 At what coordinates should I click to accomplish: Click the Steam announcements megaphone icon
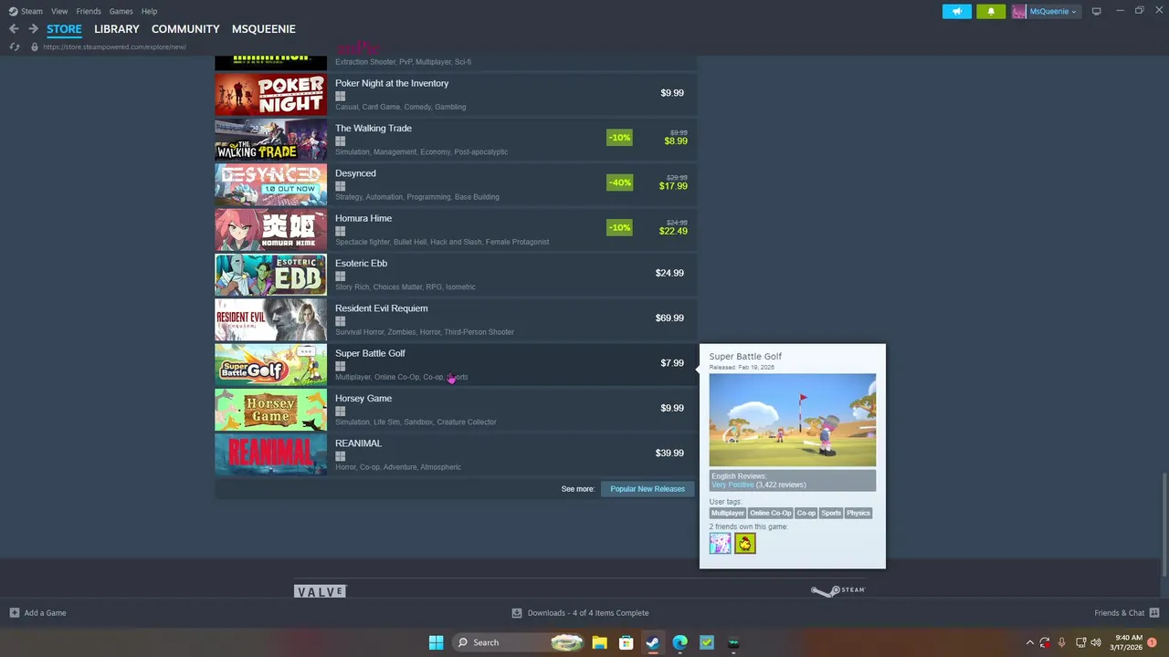tap(956, 11)
